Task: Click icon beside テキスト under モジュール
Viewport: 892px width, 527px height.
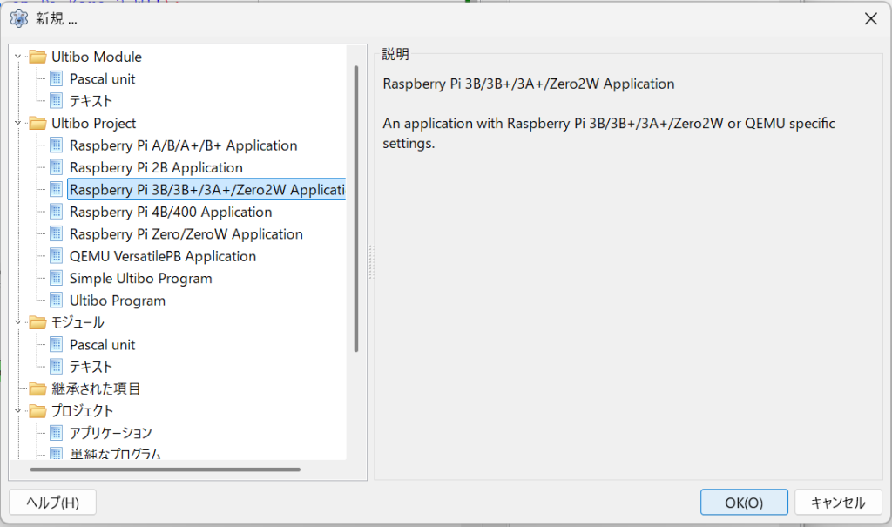Action: coord(57,367)
